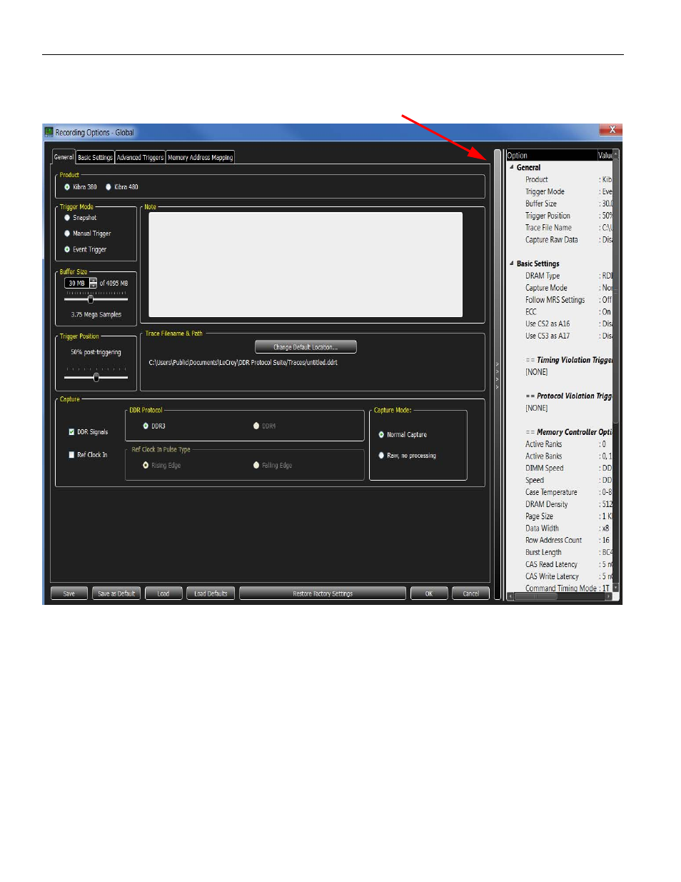The image size is (681, 882).
Task: Choose Manual Trigger mode
Action: click(88, 234)
